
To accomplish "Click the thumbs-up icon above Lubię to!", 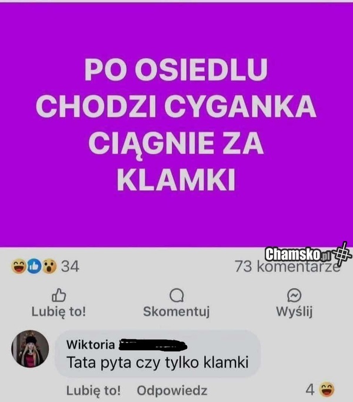I will [x=59, y=296].
